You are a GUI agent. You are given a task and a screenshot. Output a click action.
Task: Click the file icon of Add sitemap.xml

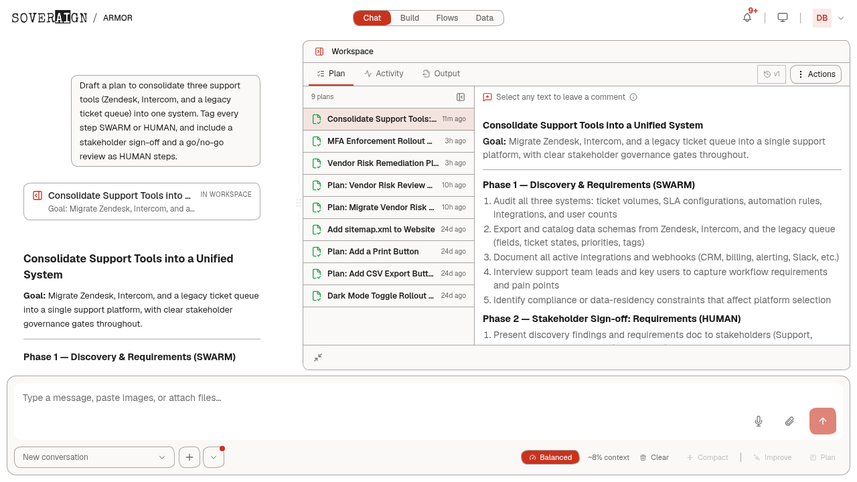tap(317, 230)
